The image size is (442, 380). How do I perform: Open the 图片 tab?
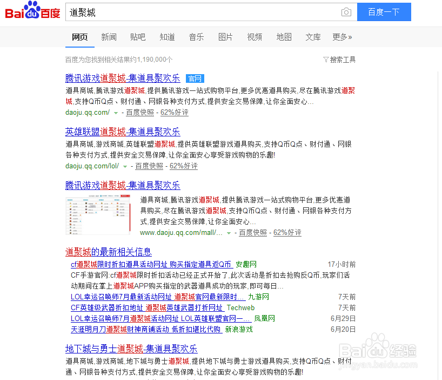click(x=225, y=37)
